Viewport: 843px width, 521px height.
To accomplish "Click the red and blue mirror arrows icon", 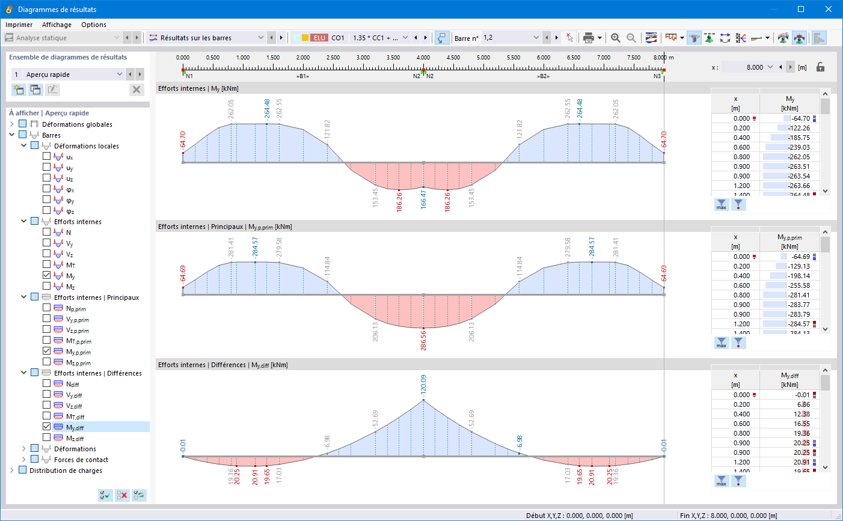I will tap(741, 38).
